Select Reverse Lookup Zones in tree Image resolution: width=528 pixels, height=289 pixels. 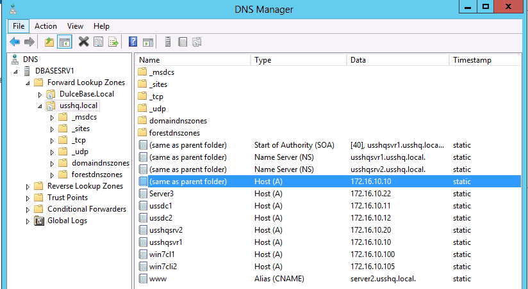(x=85, y=186)
